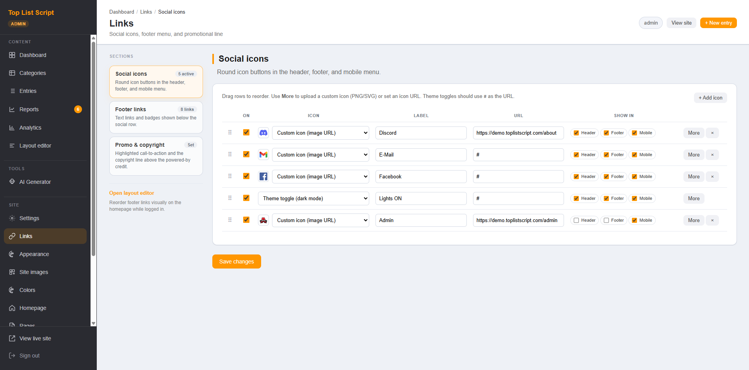This screenshot has height=370, width=749.
Task: Click the Save changes button
Action: coord(237,261)
